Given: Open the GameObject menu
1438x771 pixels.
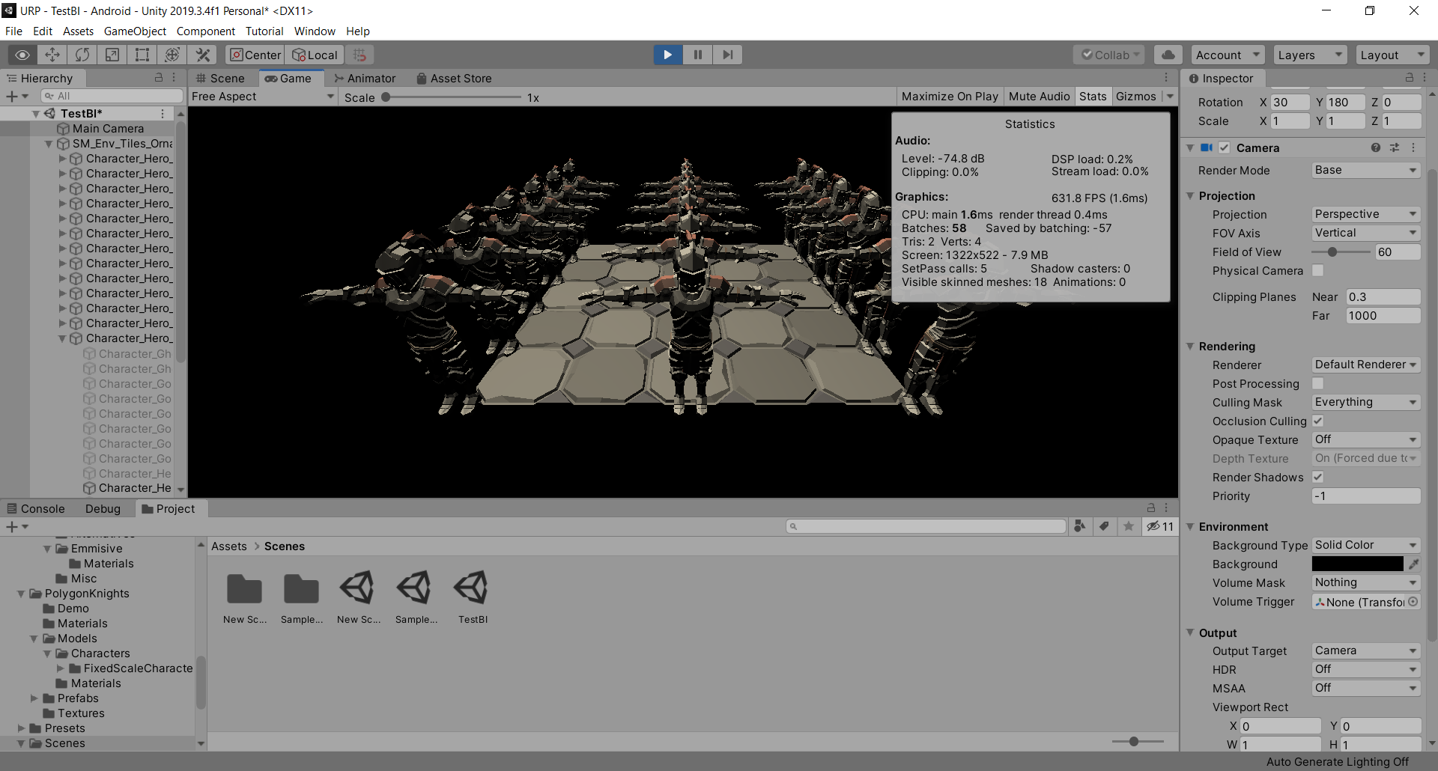Looking at the screenshot, I should (x=135, y=31).
